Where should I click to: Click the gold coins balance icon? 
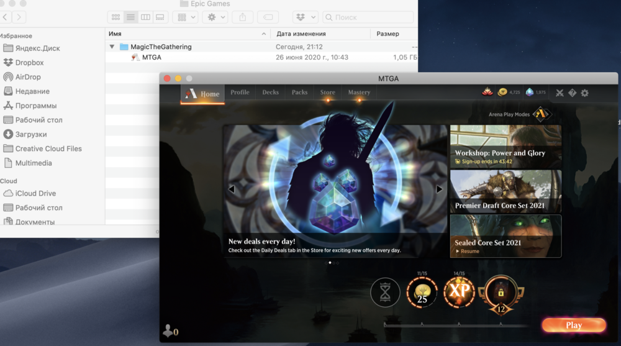tap(502, 93)
